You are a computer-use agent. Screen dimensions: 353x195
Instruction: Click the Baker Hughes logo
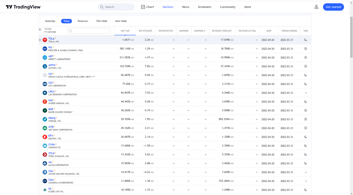[x=45, y=110]
